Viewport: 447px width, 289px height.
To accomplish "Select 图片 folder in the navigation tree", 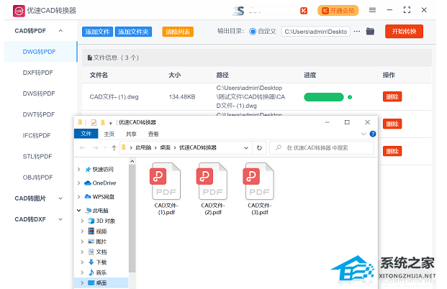I will pyautogui.click(x=97, y=242).
